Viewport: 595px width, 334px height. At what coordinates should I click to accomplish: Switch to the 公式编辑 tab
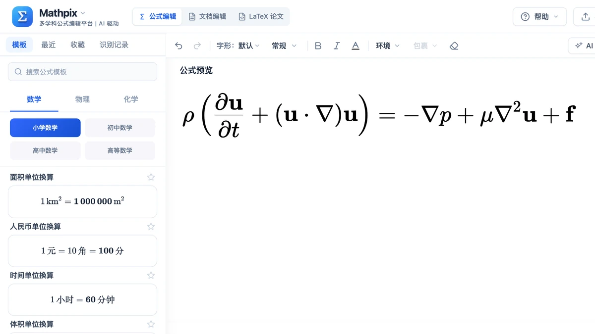pyautogui.click(x=158, y=16)
